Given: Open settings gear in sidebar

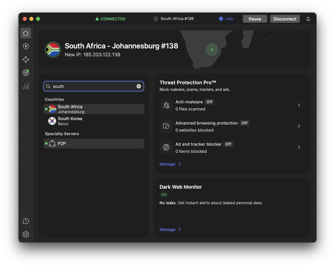Looking at the screenshot, I should click(x=26, y=234).
